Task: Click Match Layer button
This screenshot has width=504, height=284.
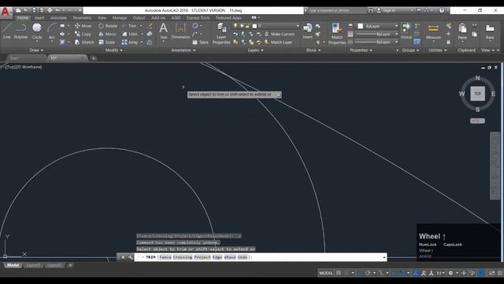Action: (278, 42)
